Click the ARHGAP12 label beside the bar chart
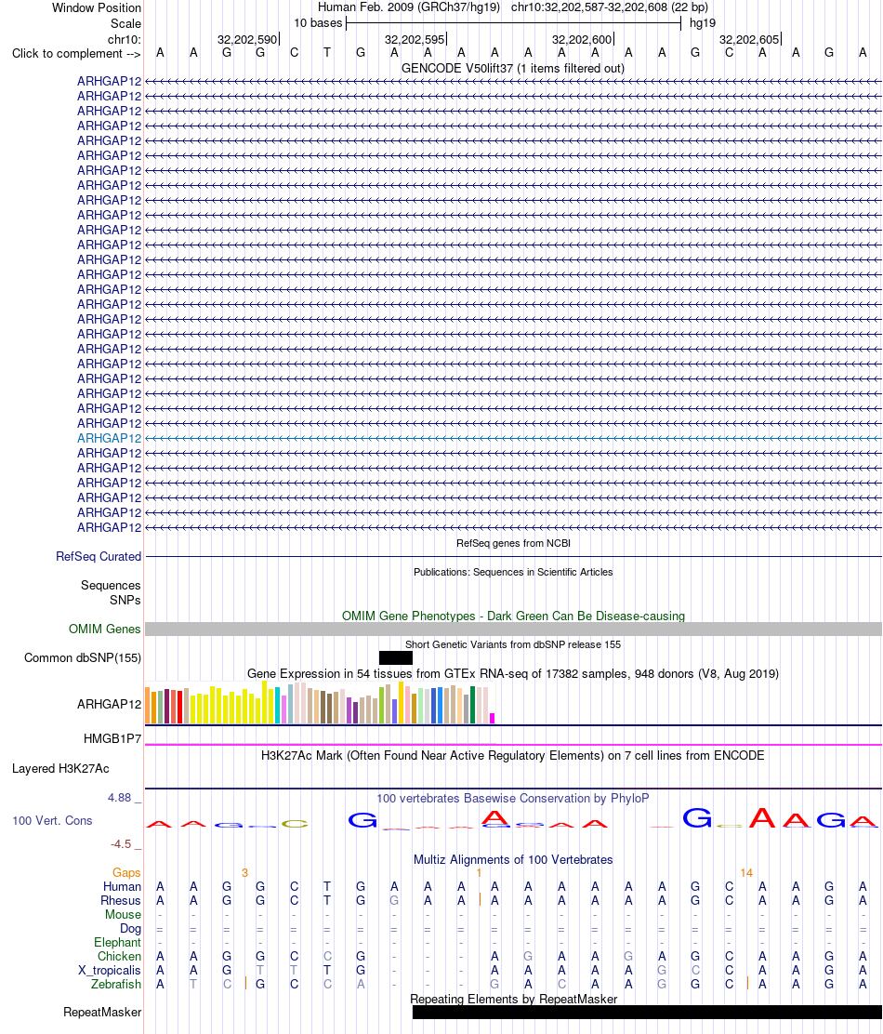883x1034 pixels. click(110, 704)
